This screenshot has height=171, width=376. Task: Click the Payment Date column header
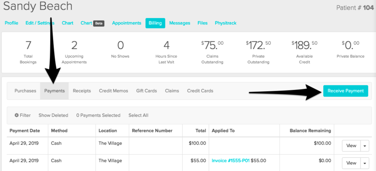pos(25,131)
